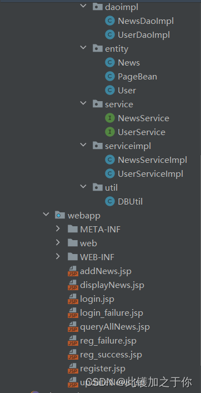Click the daoimpl package folder icon
The height and width of the screenshot is (393, 201).
(x=97, y=7)
